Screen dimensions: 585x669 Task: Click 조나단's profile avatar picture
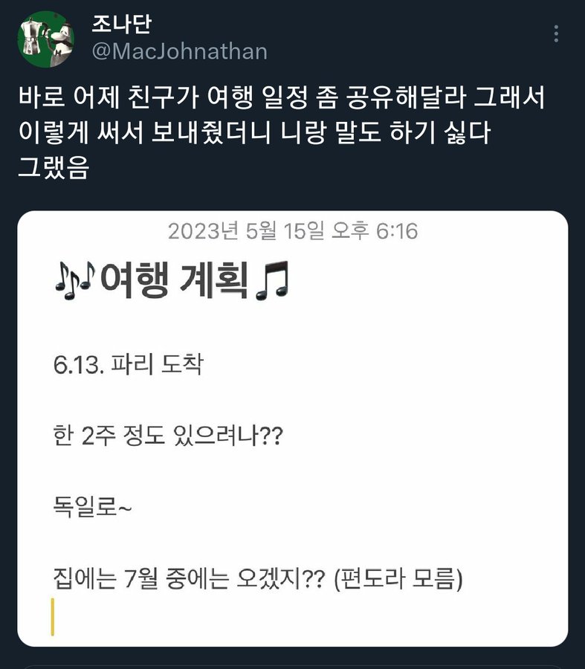(46, 39)
